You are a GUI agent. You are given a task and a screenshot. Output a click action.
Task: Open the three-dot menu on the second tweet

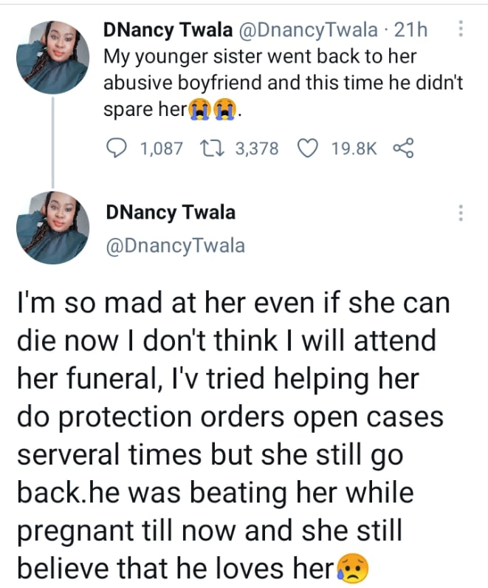coord(461,213)
